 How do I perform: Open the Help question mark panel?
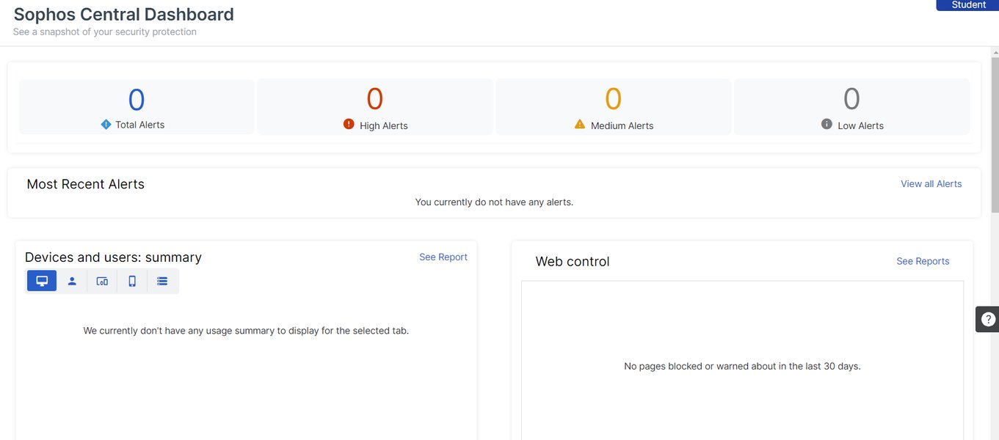coord(987,318)
